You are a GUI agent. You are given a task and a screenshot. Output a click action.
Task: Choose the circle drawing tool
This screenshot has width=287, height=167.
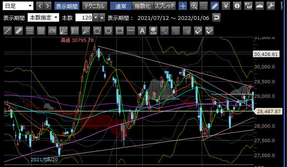pyautogui.click(x=108, y=30)
